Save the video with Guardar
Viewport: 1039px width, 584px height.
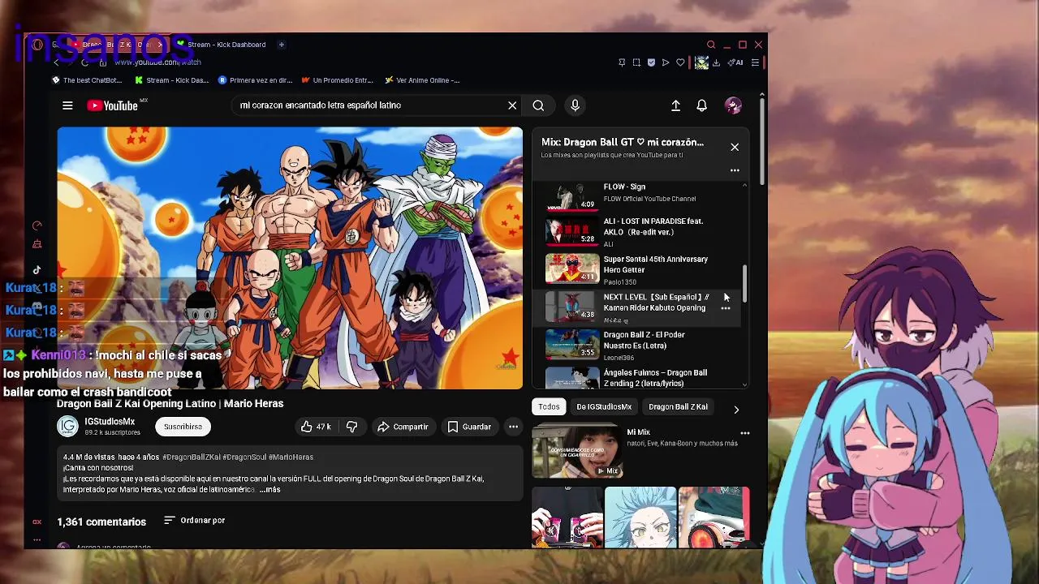click(x=469, y=427)
